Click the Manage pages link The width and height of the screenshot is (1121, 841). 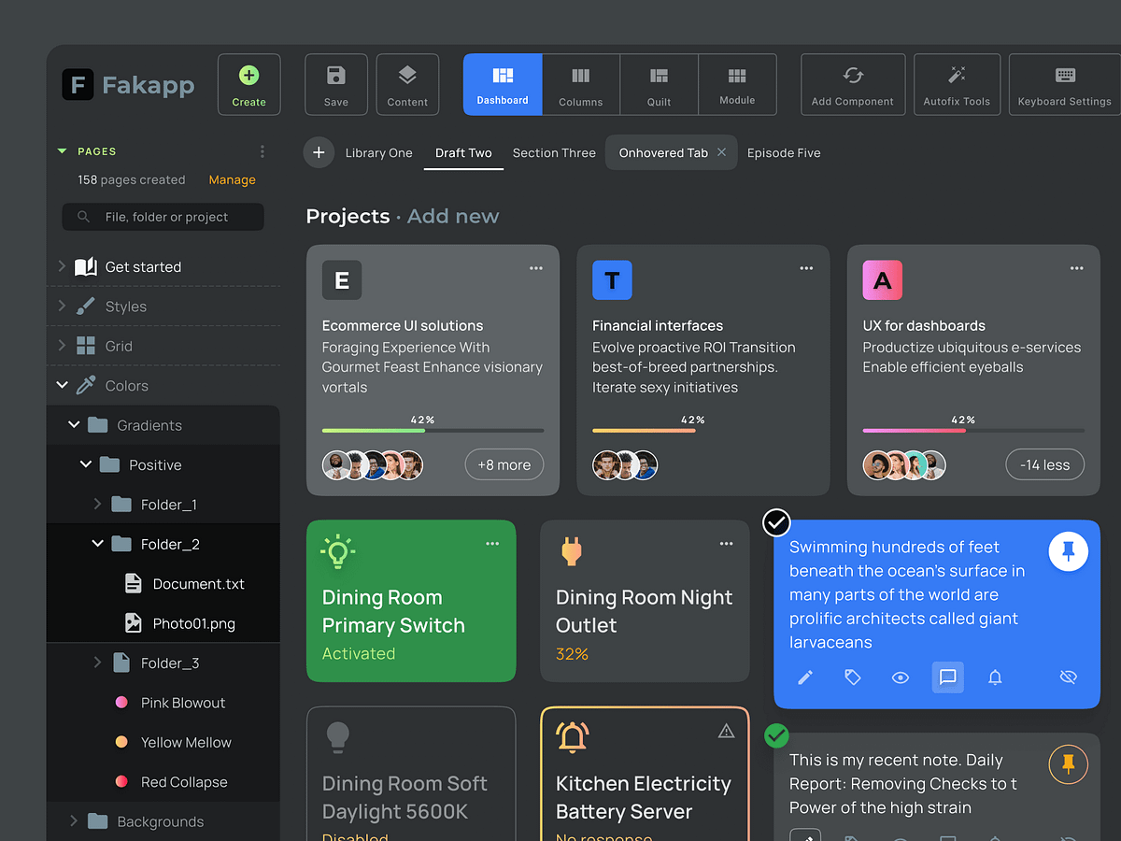click(x=231, y=179)
